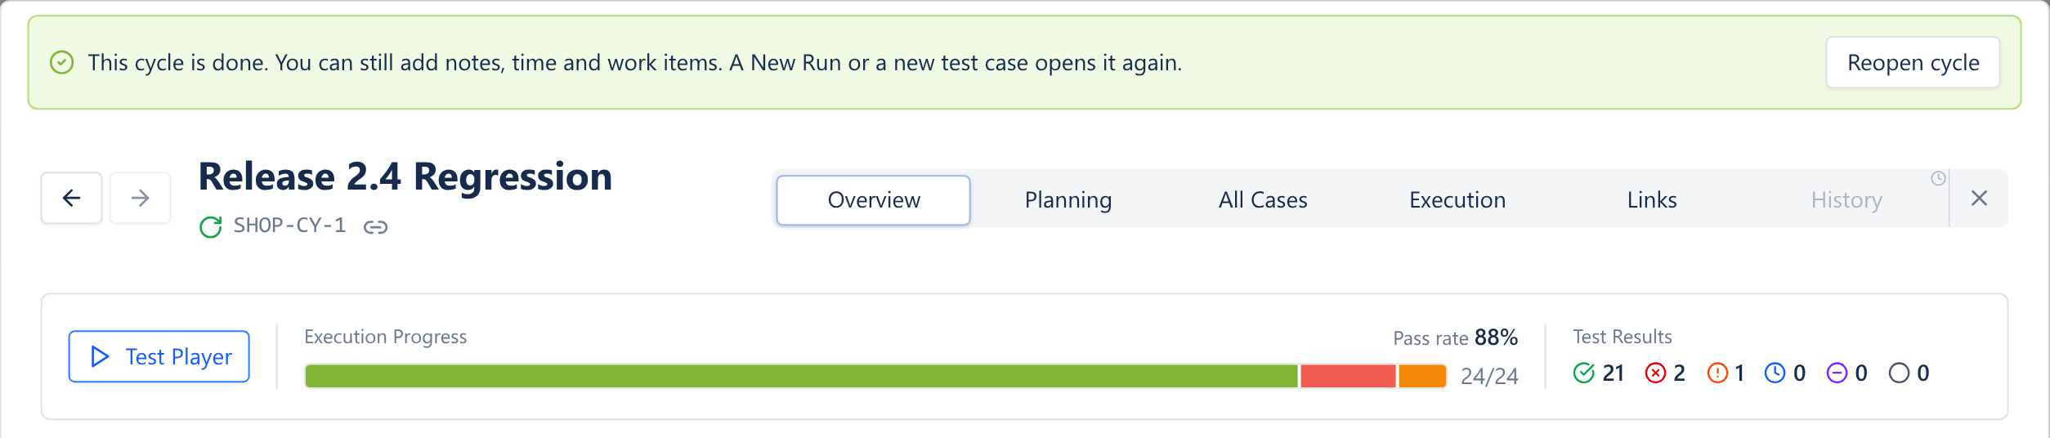Click the passed results green check icon

(x=1583, y=373)
